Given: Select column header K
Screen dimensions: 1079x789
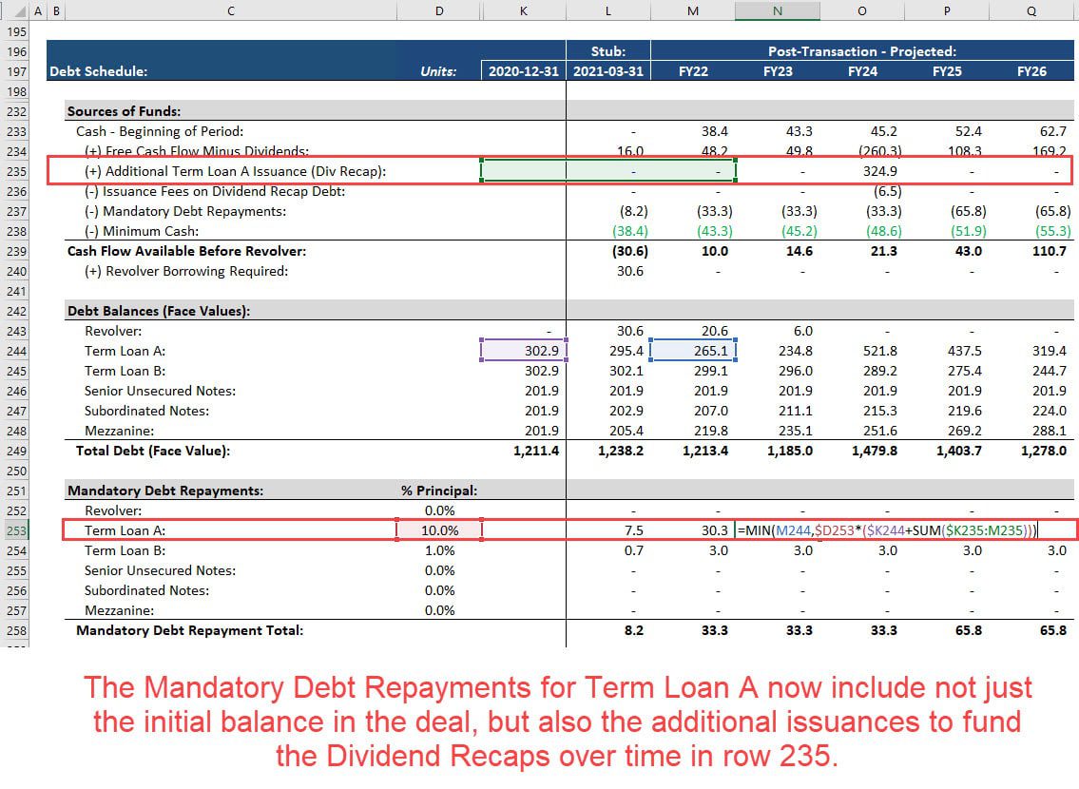Looking at the screenshot, I should click(524, 10).
